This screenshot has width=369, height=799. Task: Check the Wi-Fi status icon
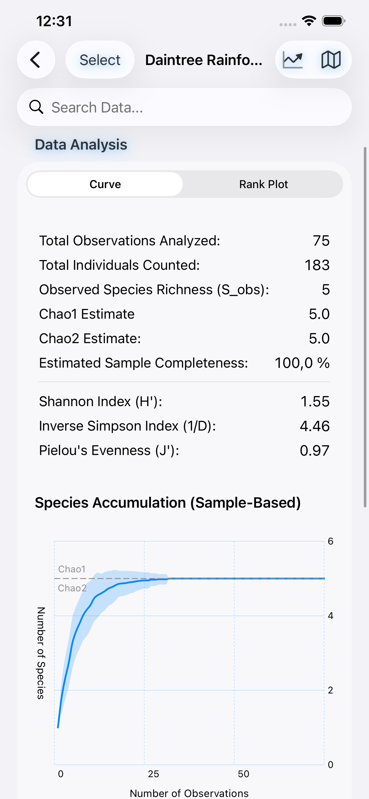point(309,21)
